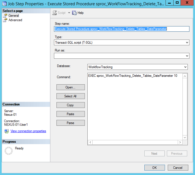Open the Database dropdown showing WorkflowTracking
The height and width of the screenshot is (175, 195).
(185, 67)
